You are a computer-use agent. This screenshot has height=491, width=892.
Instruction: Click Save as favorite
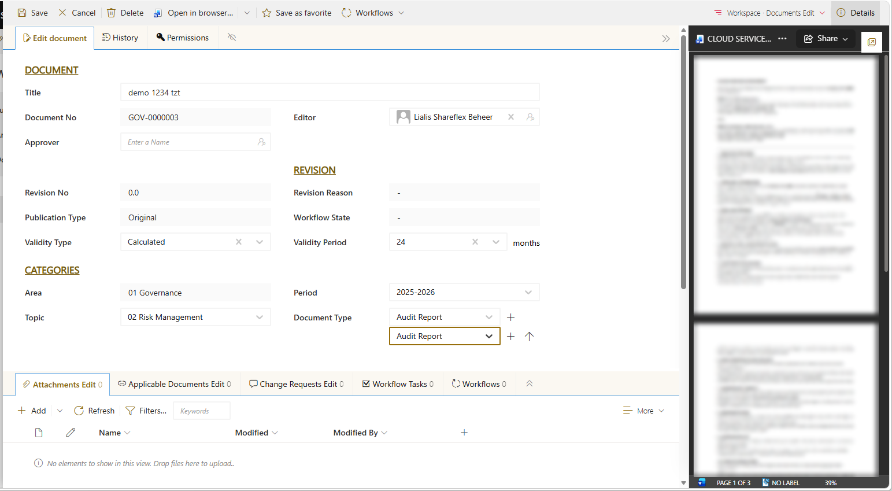pyautogui.click(x=297, y=13)
